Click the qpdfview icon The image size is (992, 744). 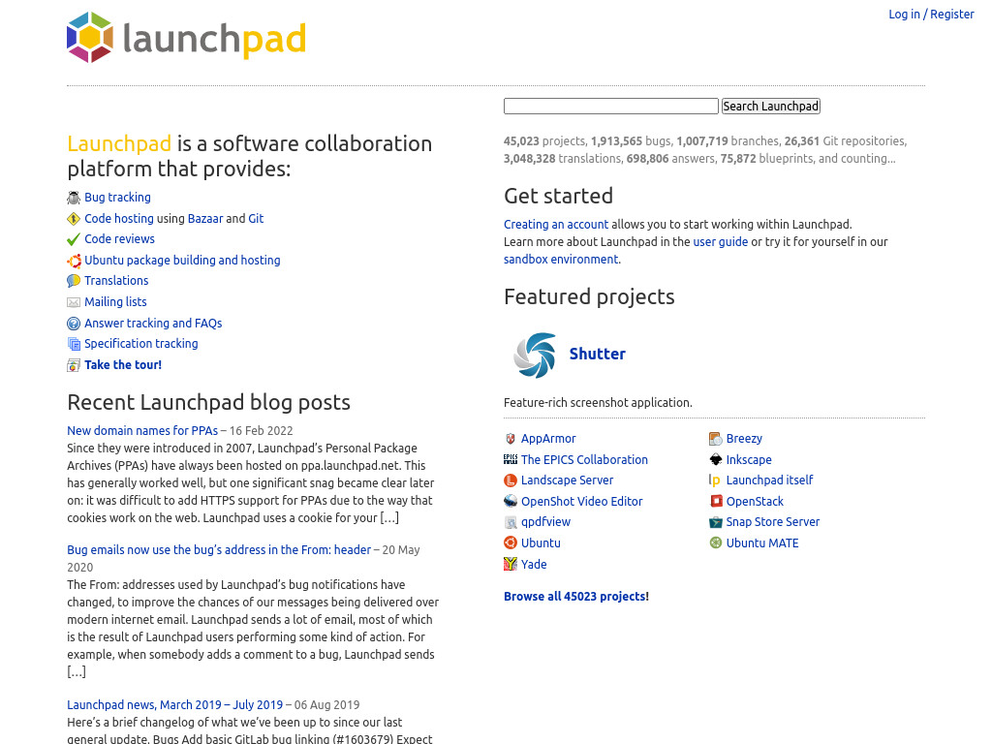coord(510,522)
